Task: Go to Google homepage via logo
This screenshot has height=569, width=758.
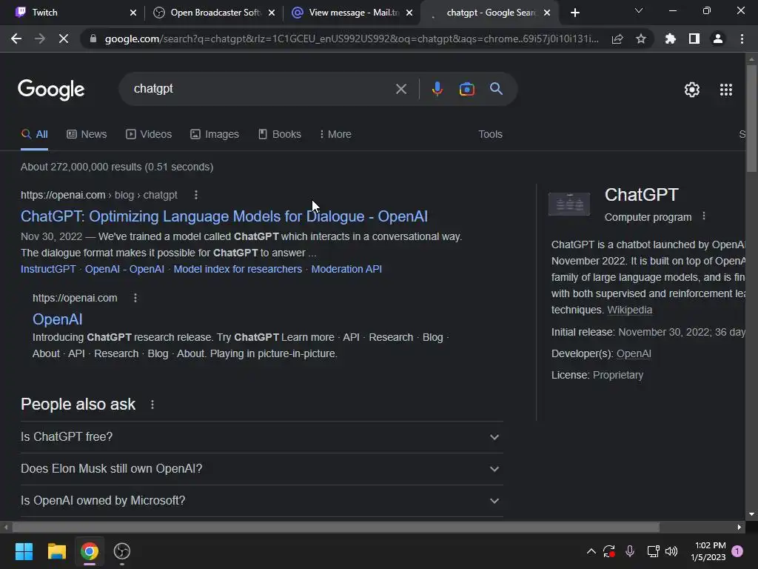Action: (51, 90)
